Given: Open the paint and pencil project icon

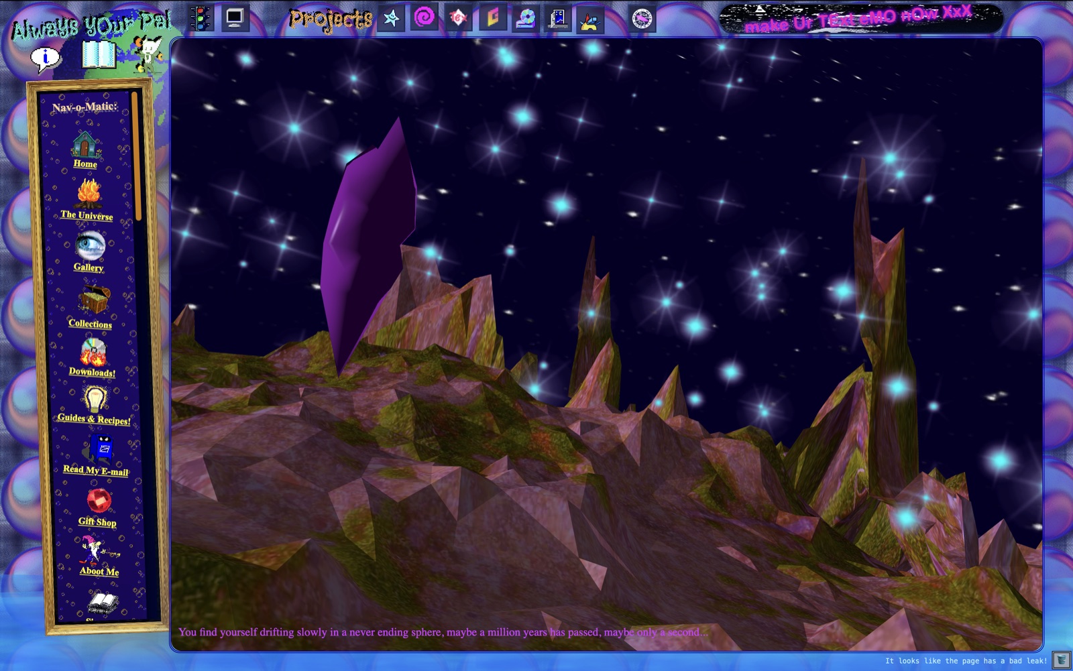Looking at the screenshot, I should (590, 19).
